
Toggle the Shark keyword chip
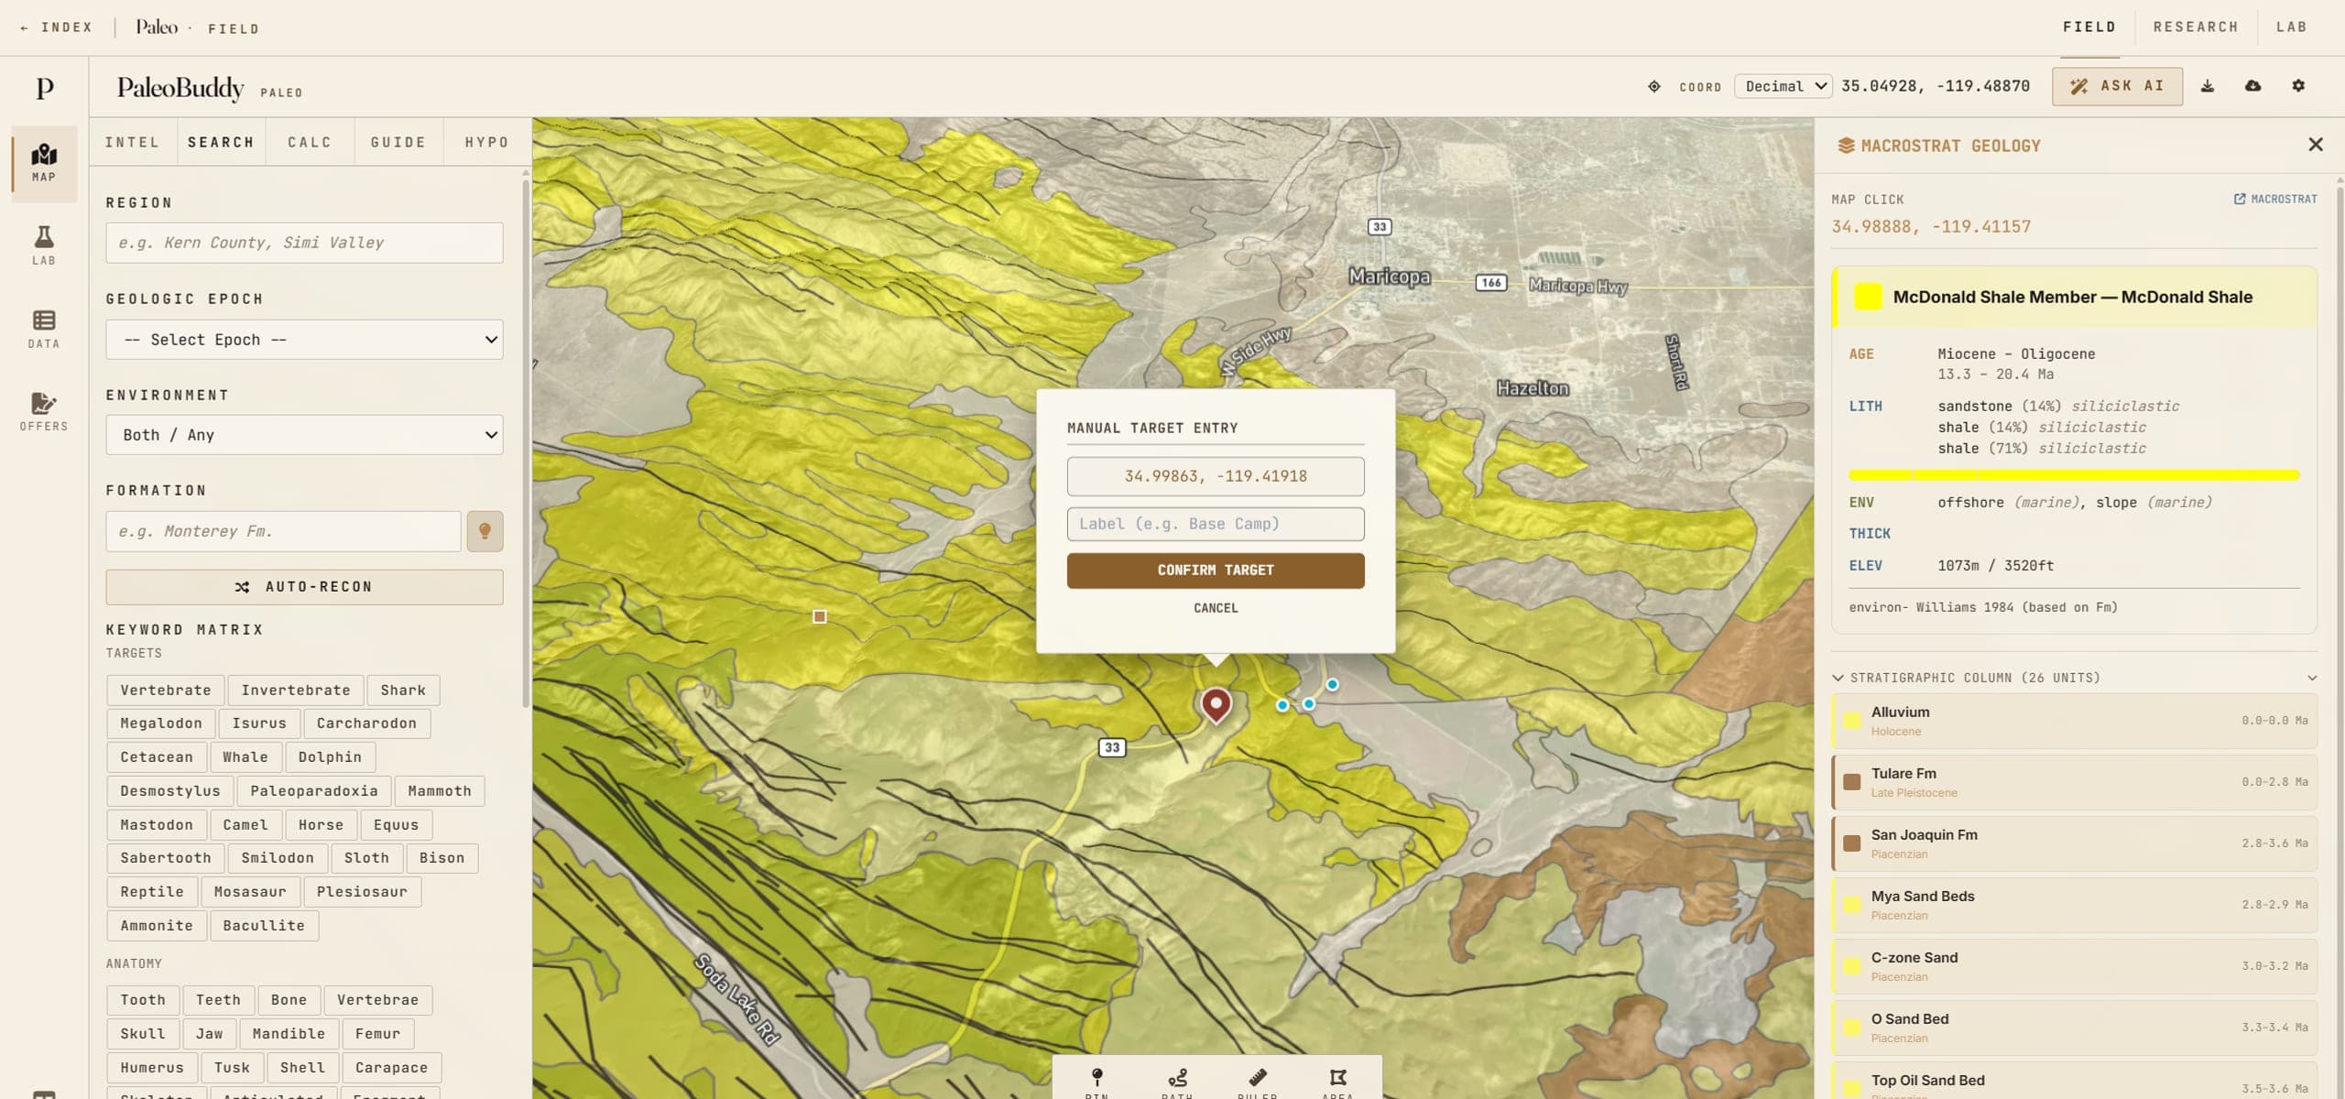403,690
